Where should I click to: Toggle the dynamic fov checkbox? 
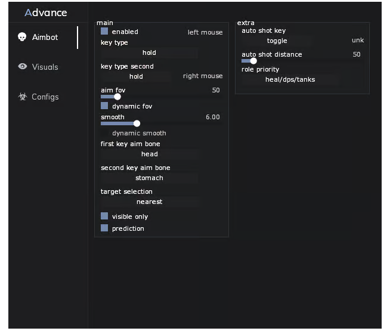coord(104,106)
